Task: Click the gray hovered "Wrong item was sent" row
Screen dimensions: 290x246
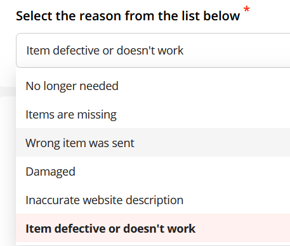Action: pyautogui.click(x=153, y=142)
